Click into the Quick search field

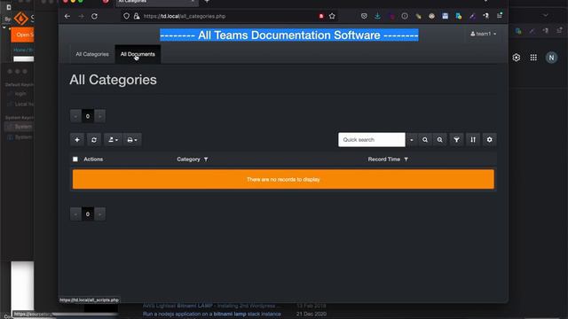coord(372,140)
